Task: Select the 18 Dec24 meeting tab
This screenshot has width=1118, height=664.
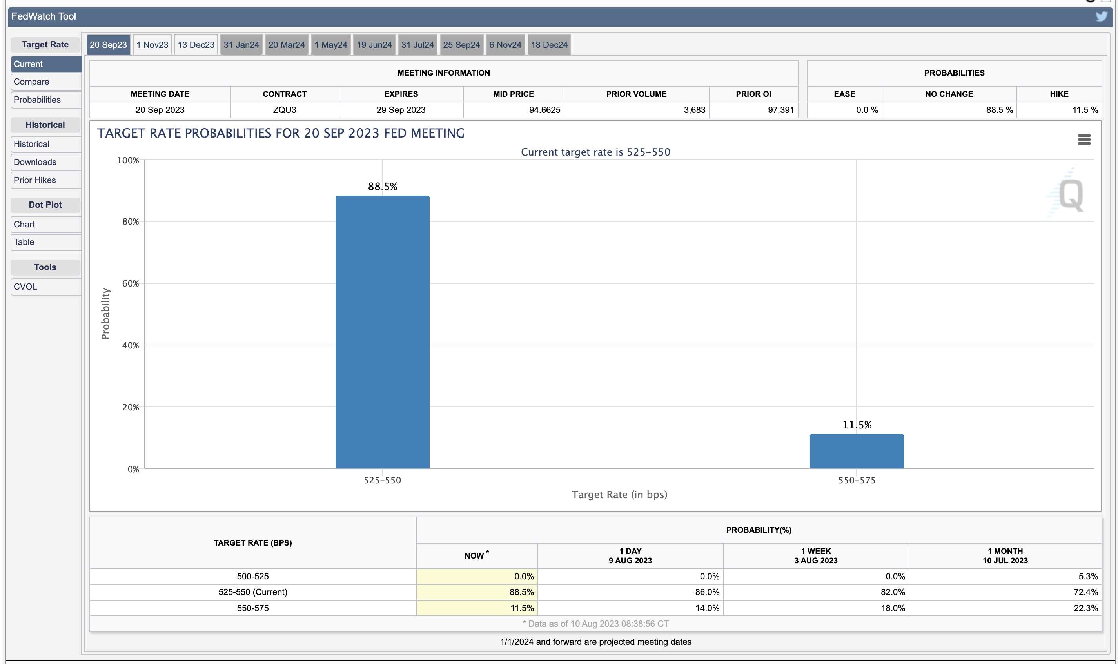Action: point(549,45)
